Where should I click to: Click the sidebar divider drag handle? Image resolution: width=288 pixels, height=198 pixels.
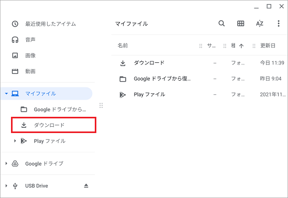coord(101,105)
